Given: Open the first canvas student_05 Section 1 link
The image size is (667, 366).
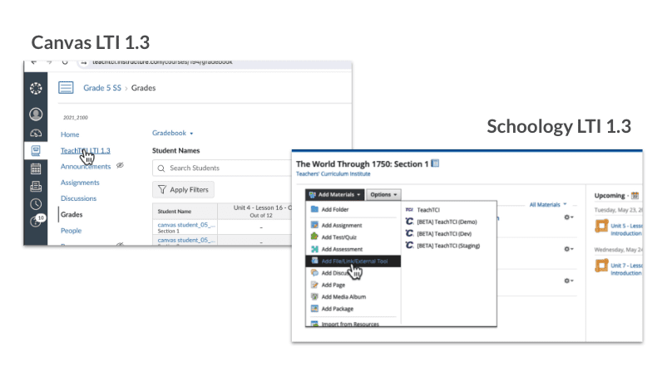Looking at the screenshot, I should tap(186, 225).
